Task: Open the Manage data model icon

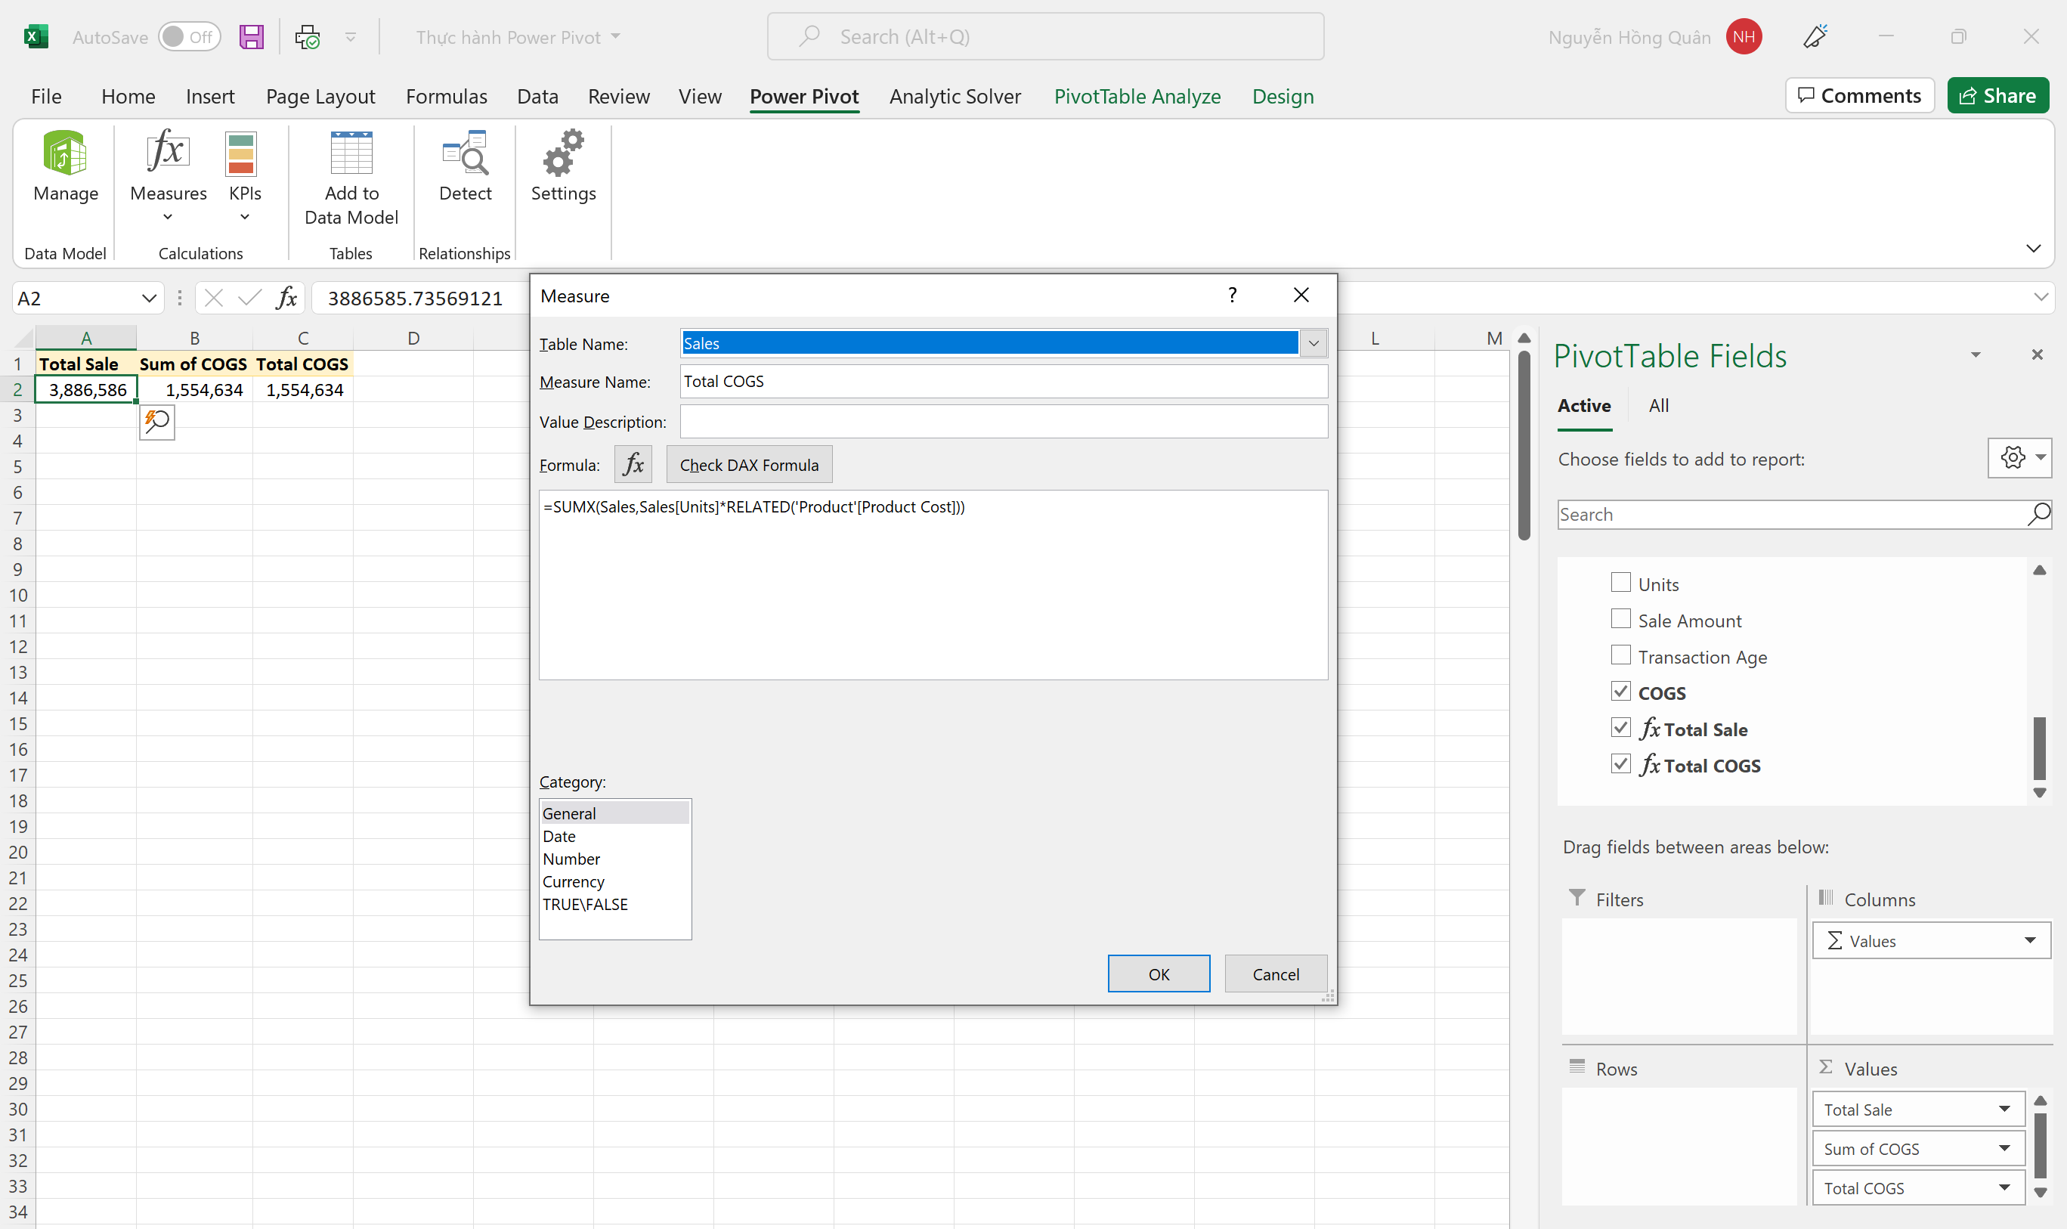Action: 64,155
